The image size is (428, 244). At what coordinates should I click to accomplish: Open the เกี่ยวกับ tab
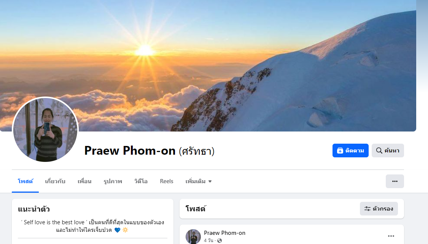[x=55, y=181]
